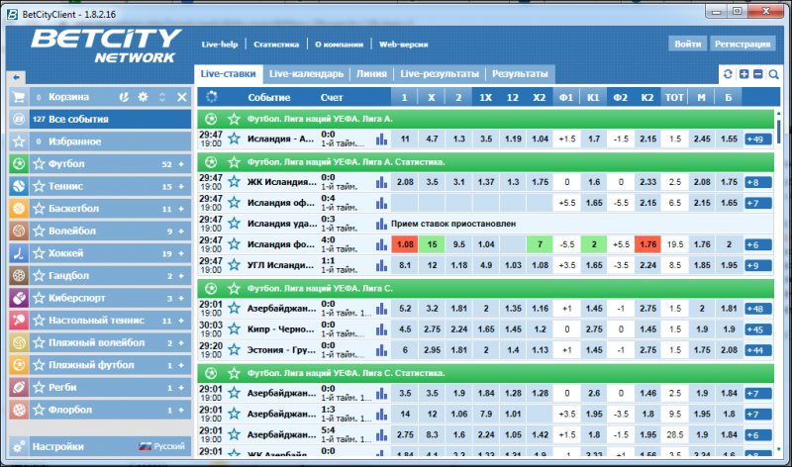Click the rugby ball icon beside Регби
The height and width of the screenshot is (467, 792).
[19, 387]
